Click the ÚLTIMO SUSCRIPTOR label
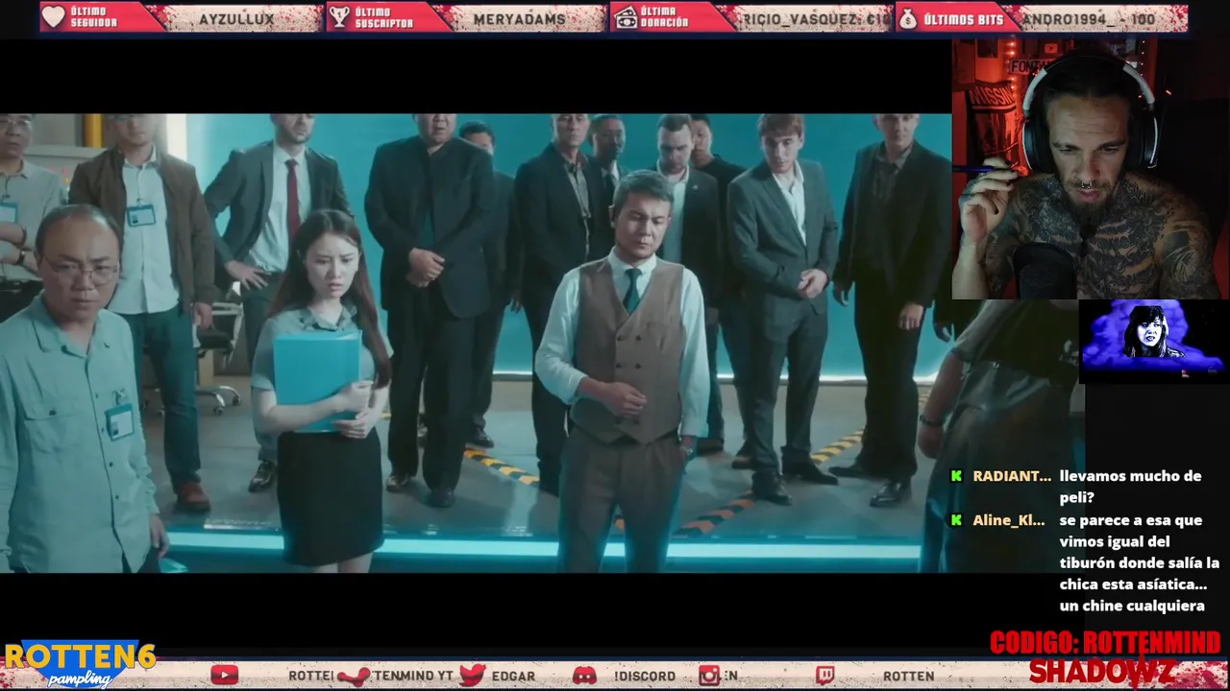This screenshot has width=1230, height=691. point(383,17)
